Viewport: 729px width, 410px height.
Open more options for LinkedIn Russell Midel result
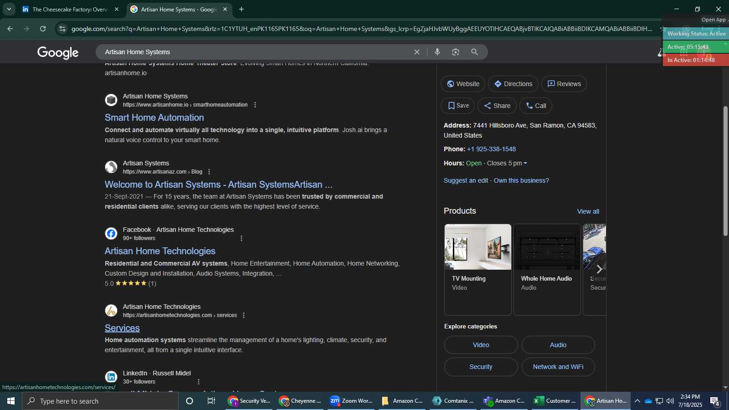[x=199, y=382]
